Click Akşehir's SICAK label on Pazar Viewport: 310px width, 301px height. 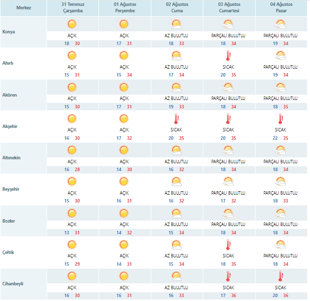pos(281,130)
